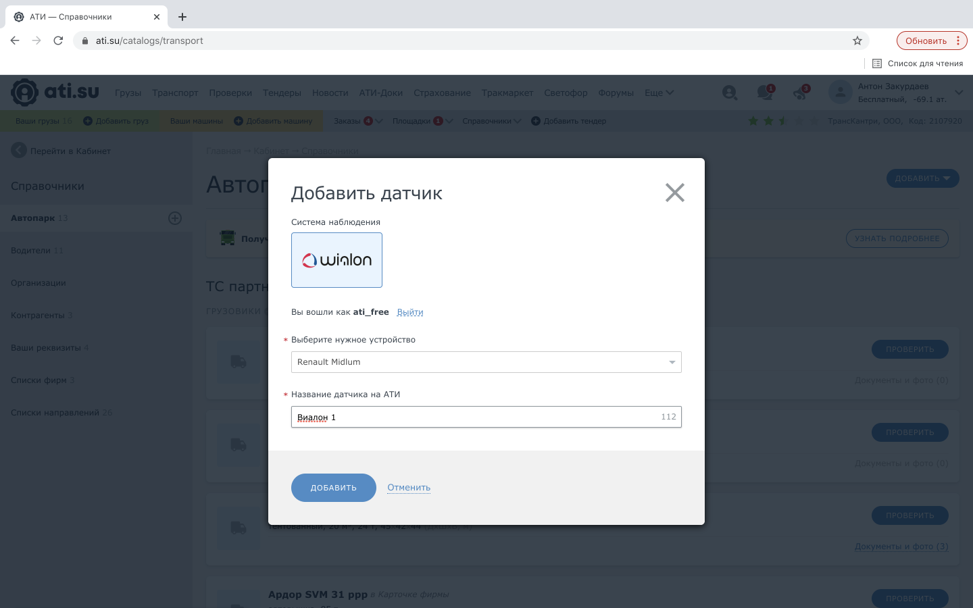Click the user search icon in header
The height and width of the screenshot is (608, 973).
730,93
